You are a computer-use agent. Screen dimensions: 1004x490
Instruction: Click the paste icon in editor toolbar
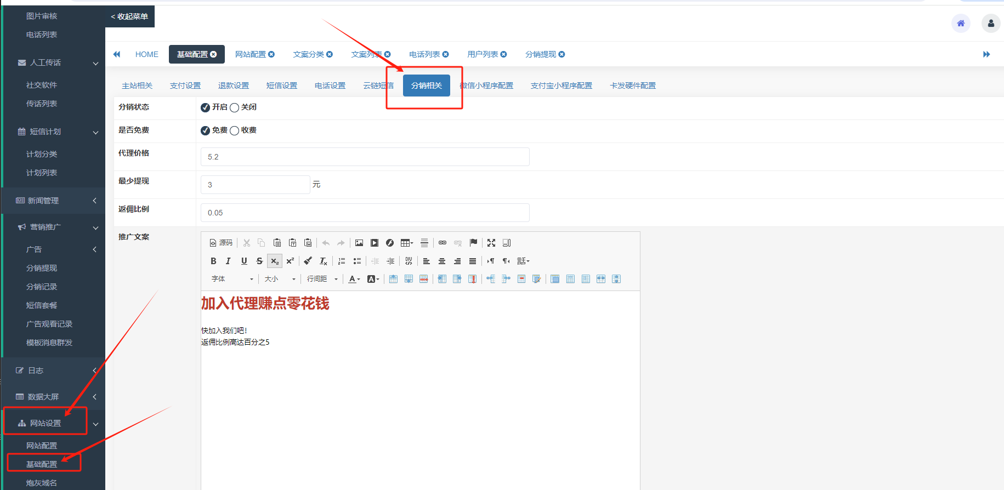(x=277, y=243)
